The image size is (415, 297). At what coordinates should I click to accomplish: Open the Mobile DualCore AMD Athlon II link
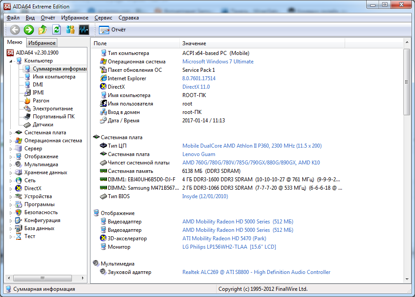[x=252, y=146]
